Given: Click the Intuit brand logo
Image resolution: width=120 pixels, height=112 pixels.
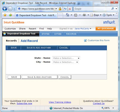Looking at the screenshot, I should tap(109, 22).
